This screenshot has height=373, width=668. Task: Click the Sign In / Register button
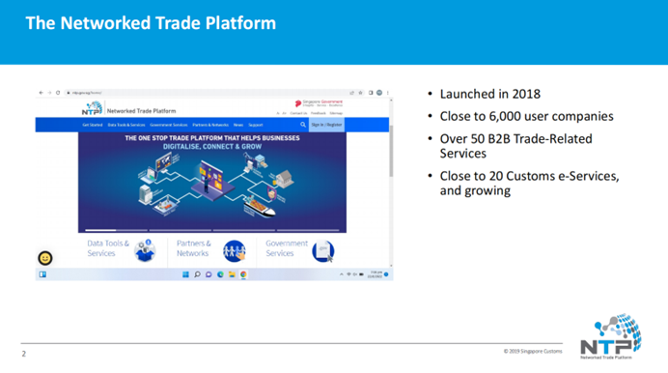point(326,125)
